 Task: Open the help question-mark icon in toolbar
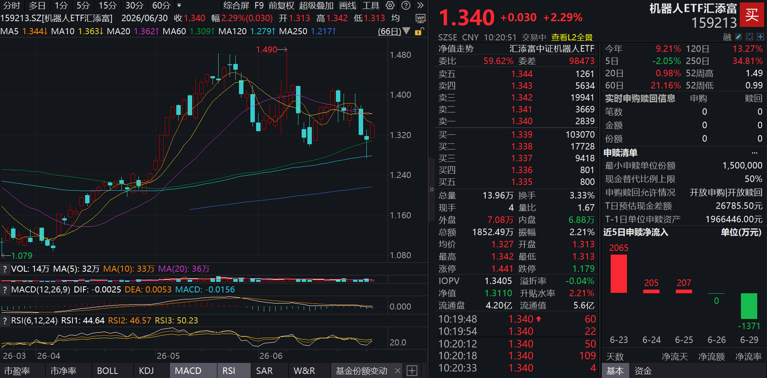[405, 5]
